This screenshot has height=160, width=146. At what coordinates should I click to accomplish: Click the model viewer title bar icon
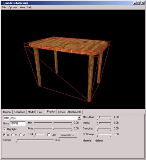4,3
